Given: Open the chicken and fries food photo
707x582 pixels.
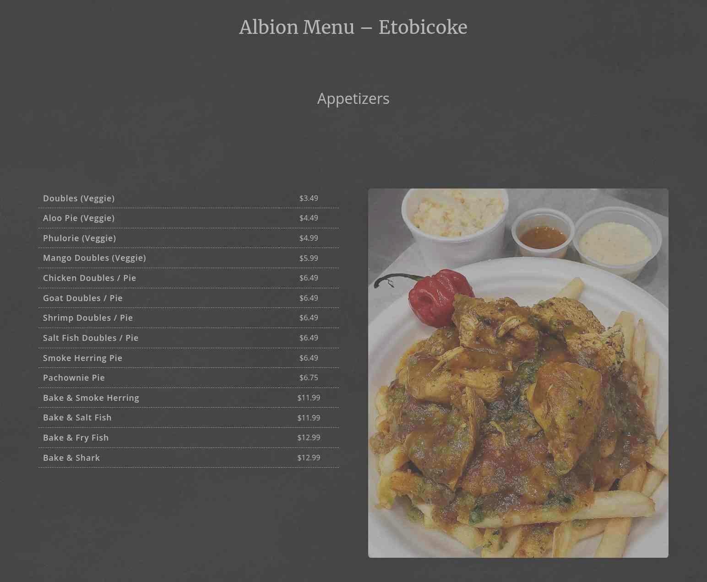Looking at the screenshot, I should tap(518, 373).
